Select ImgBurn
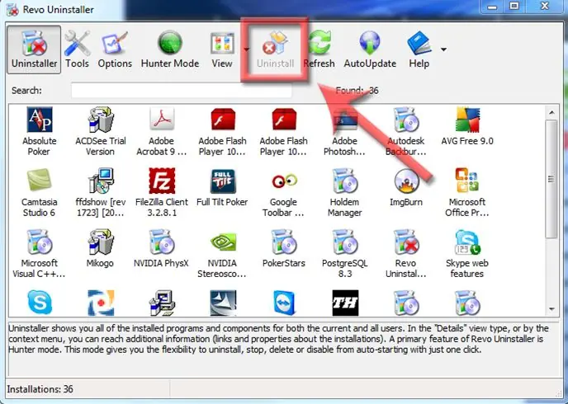Viewport: 568px width, 404px height. [405, 187]
